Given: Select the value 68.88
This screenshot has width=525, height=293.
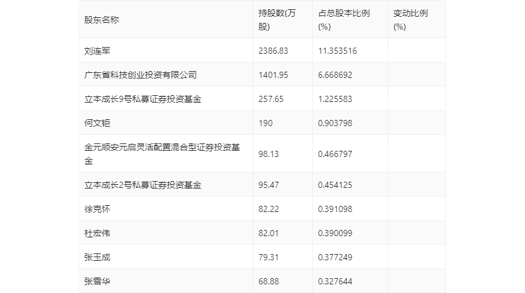Looking at the screenshot, I should tap(269, 281).
